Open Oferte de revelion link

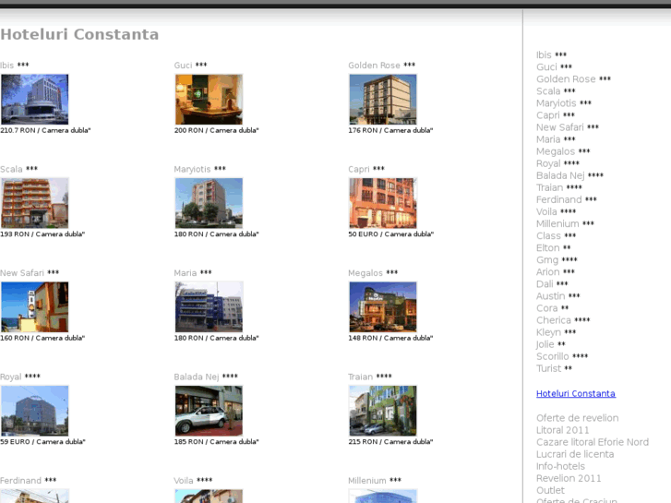(x=577, y=418)
